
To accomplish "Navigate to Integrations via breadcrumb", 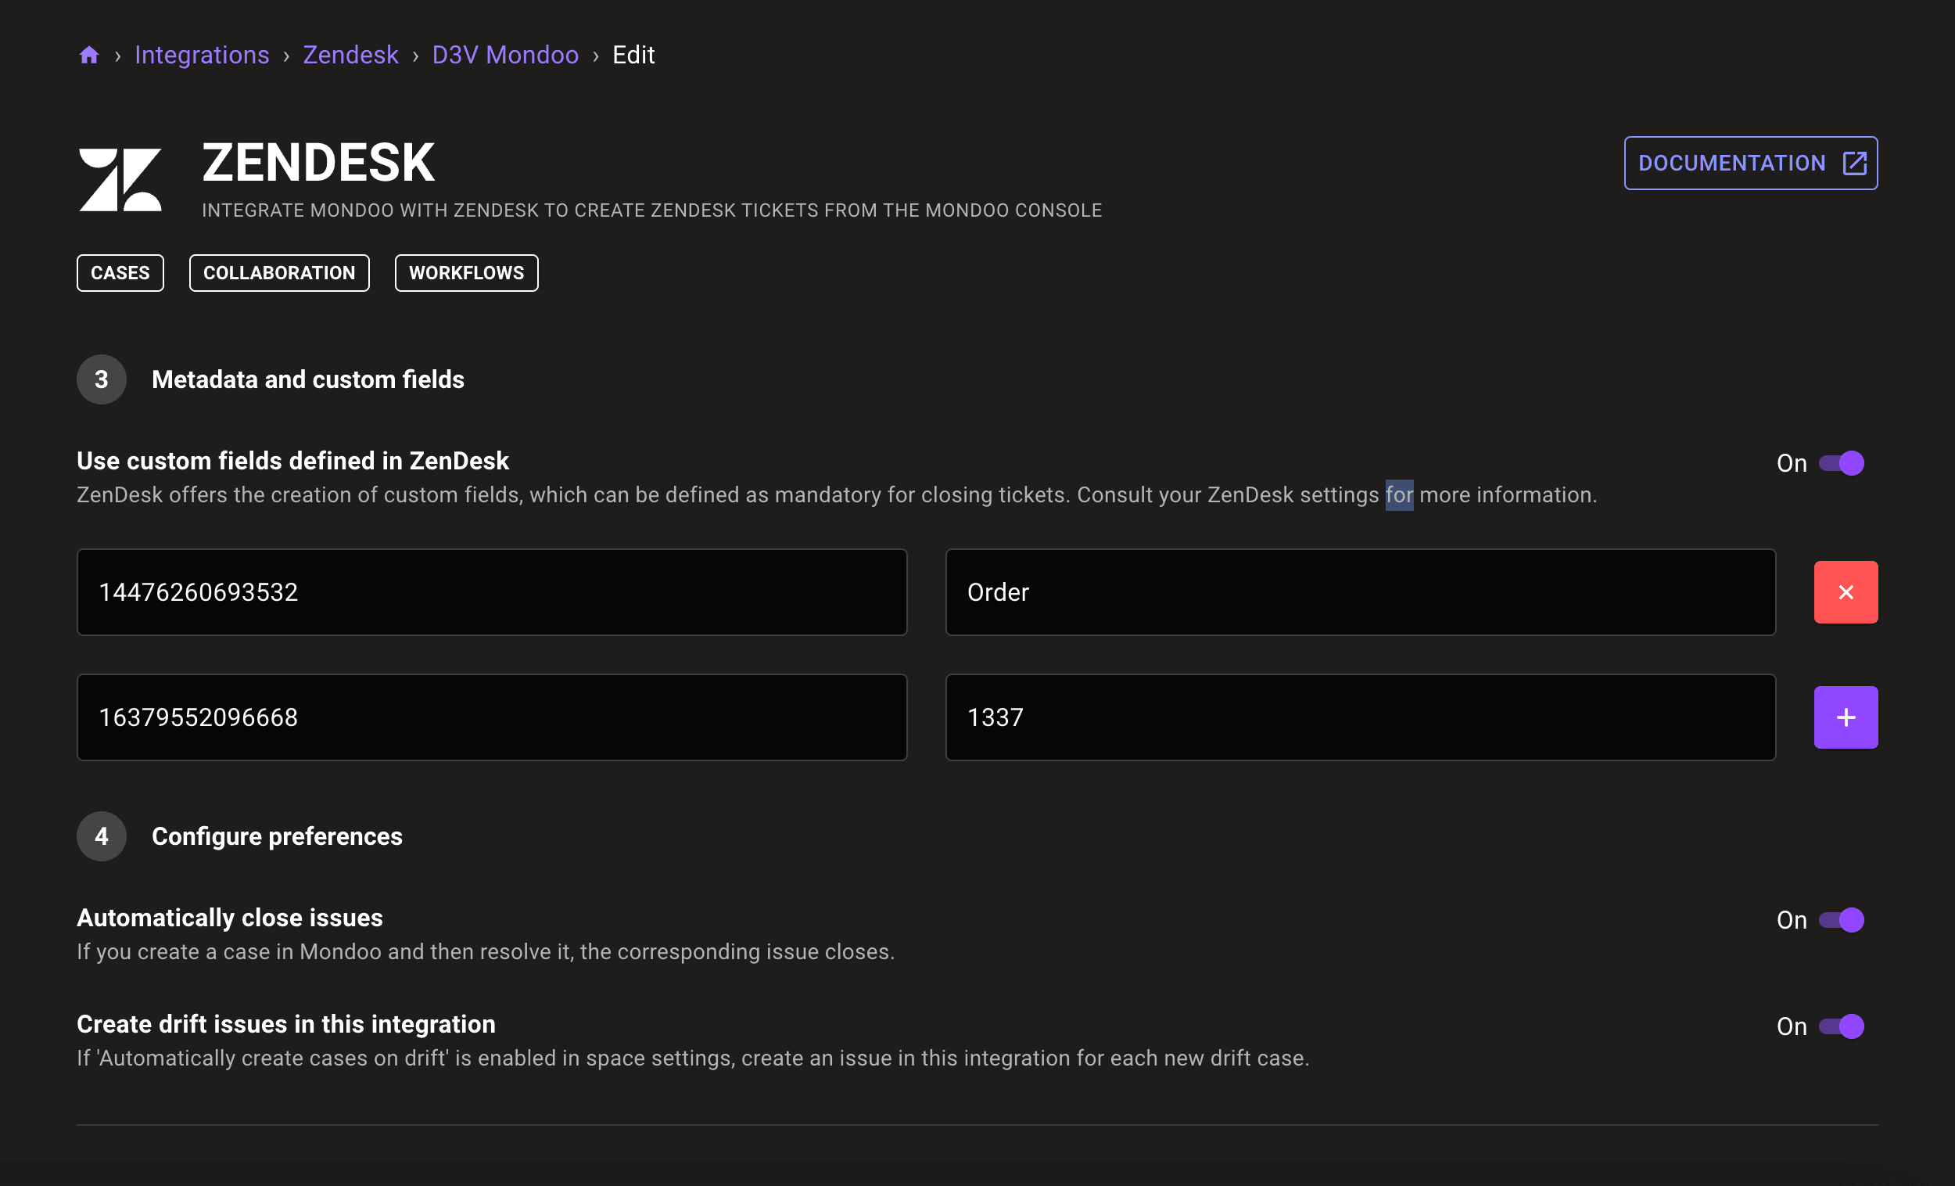I will (x=203, y=54).
